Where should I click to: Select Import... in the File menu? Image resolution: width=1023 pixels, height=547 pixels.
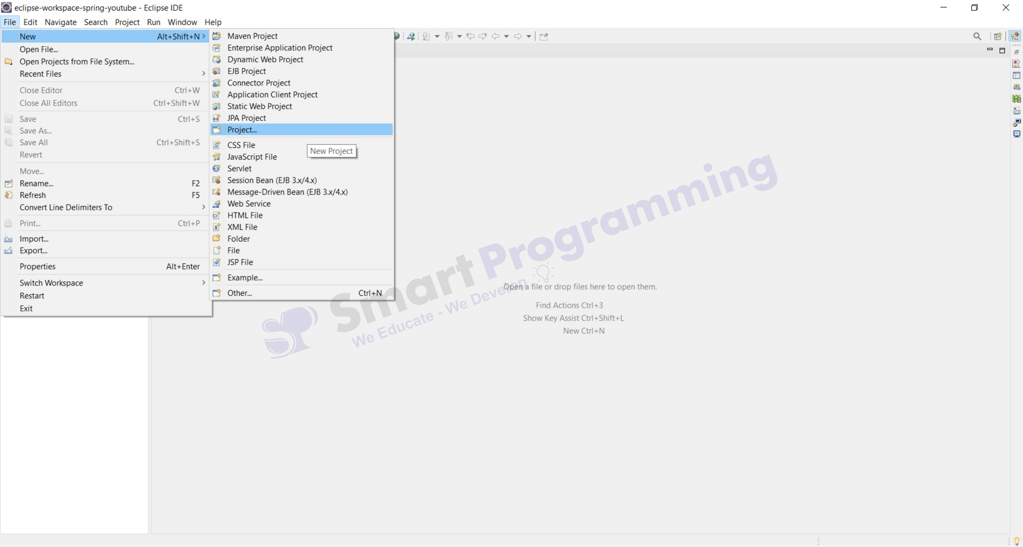click(x=105, y=239)
